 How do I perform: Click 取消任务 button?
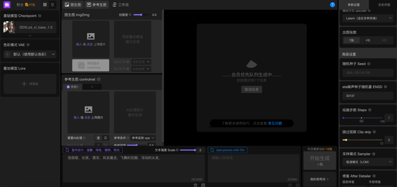coord(251,89)
